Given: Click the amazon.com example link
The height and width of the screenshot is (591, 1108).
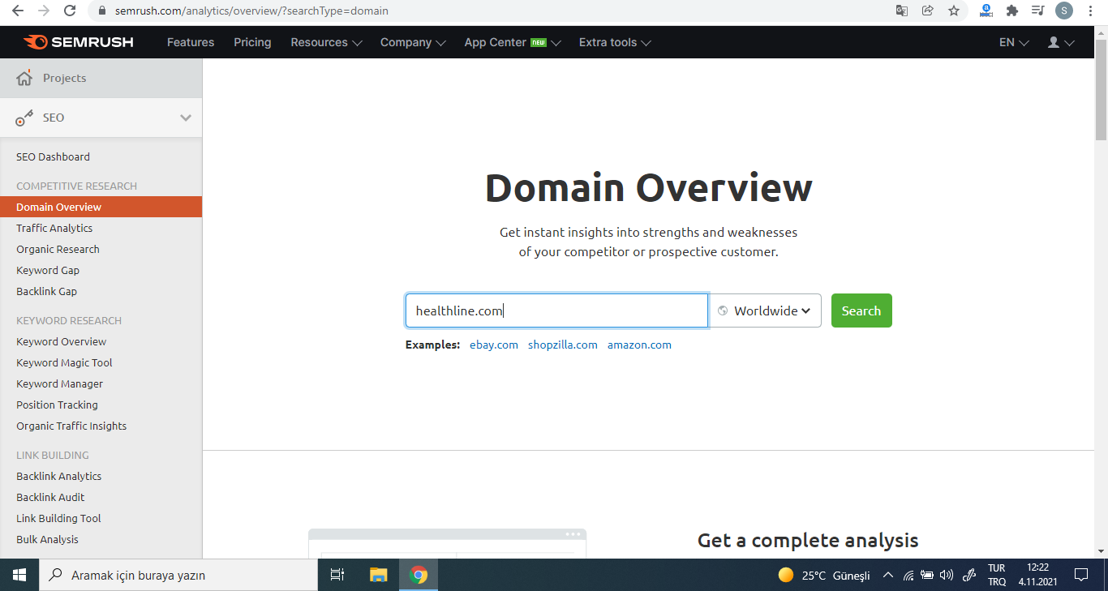Looking at the screenshot, I should click(639, 345).
